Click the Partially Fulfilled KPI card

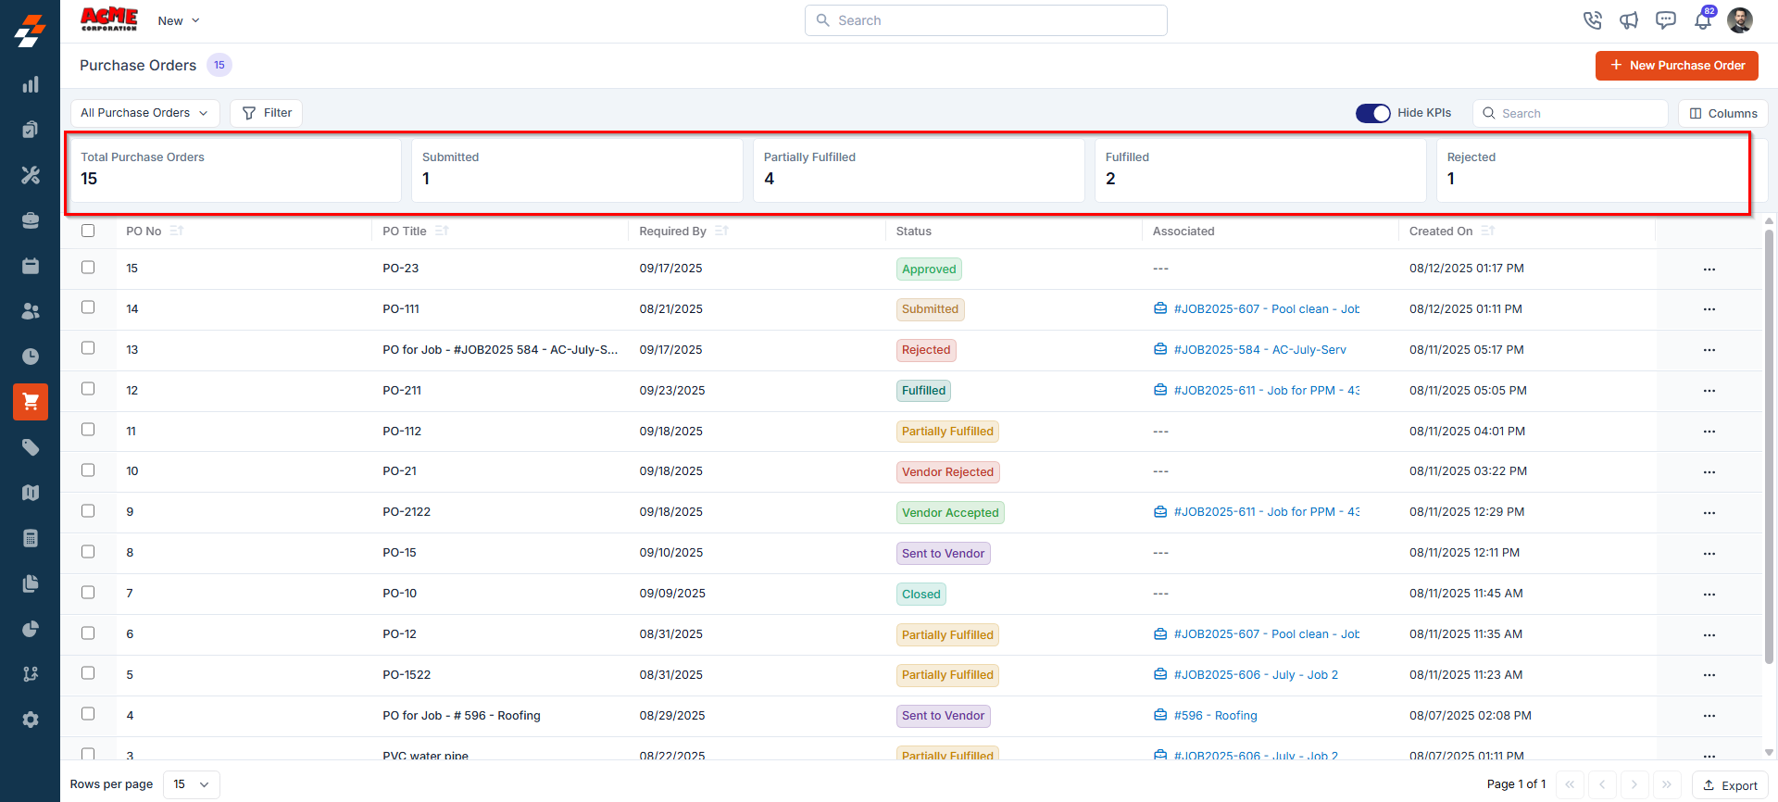[919, 170]
